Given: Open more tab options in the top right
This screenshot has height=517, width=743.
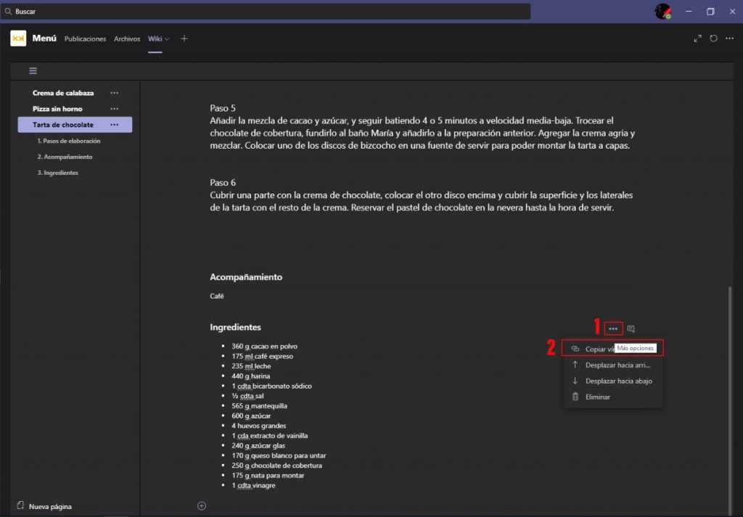Looking at the screenshot, I should click(x=729, y=38).
